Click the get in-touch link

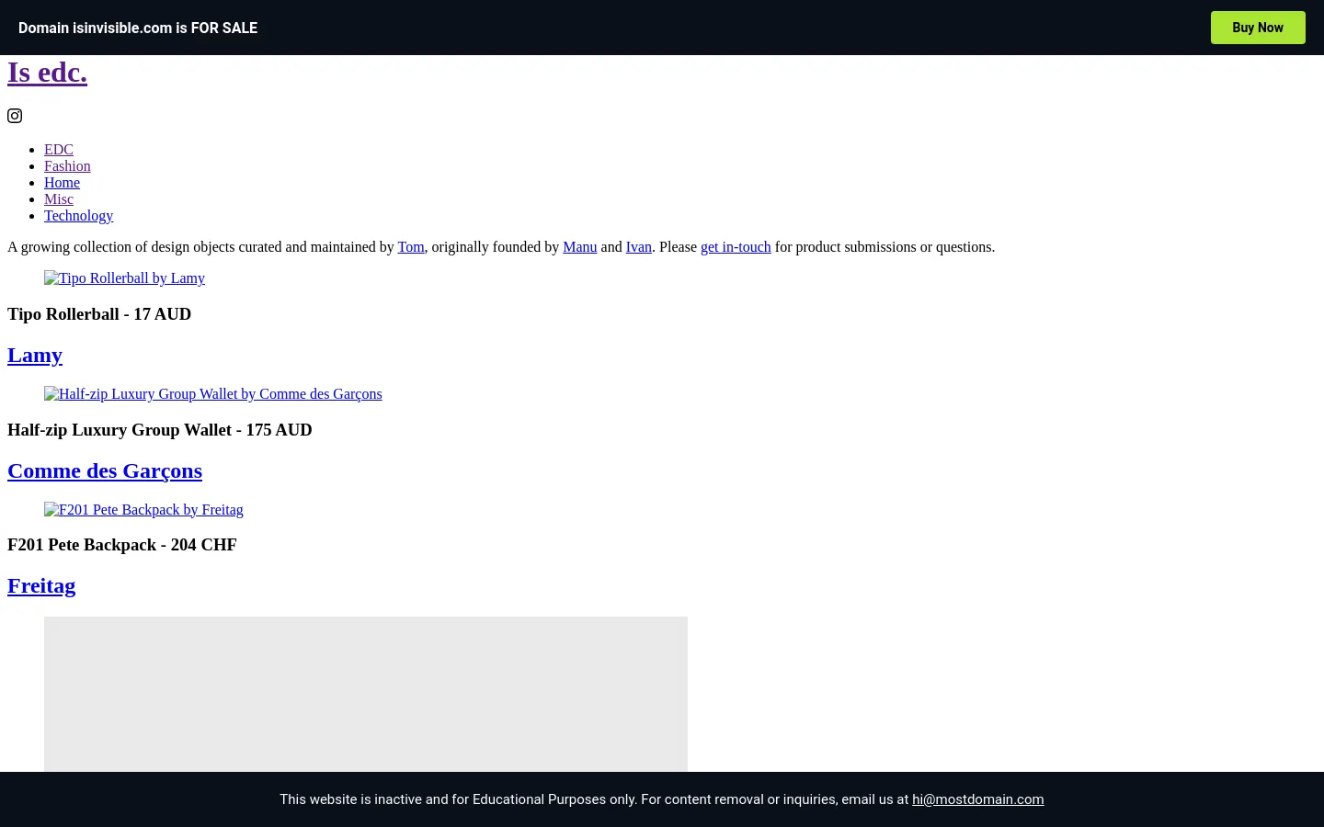[736, 247]
